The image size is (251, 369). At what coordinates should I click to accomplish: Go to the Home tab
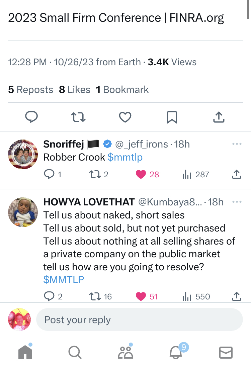(25, 352)
